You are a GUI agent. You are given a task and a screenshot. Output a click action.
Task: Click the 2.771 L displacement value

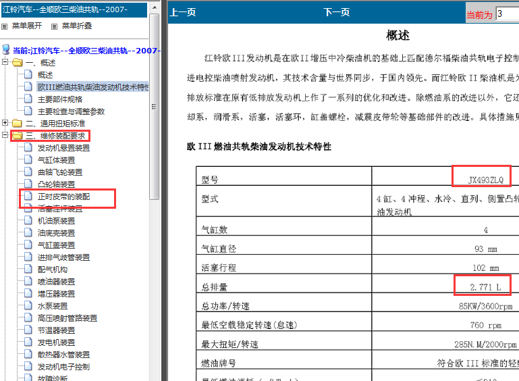tap(485, 287)
